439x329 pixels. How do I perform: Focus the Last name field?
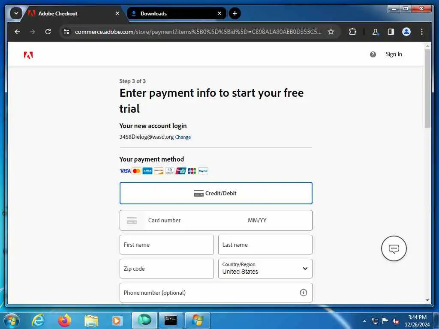click(265, 245)
